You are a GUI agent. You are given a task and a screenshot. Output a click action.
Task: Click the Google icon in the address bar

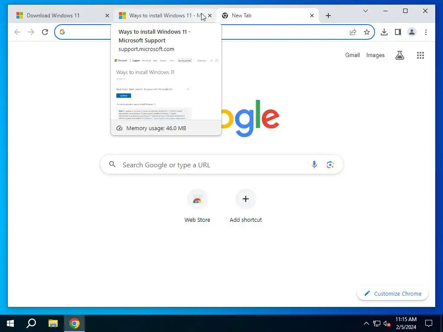tap(62, 32)
